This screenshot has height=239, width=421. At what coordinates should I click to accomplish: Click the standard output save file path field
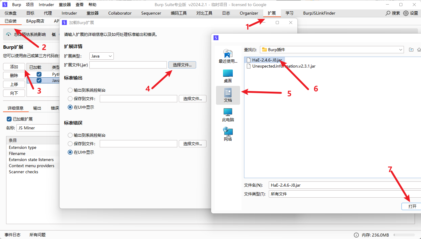[x=139, y=99]
